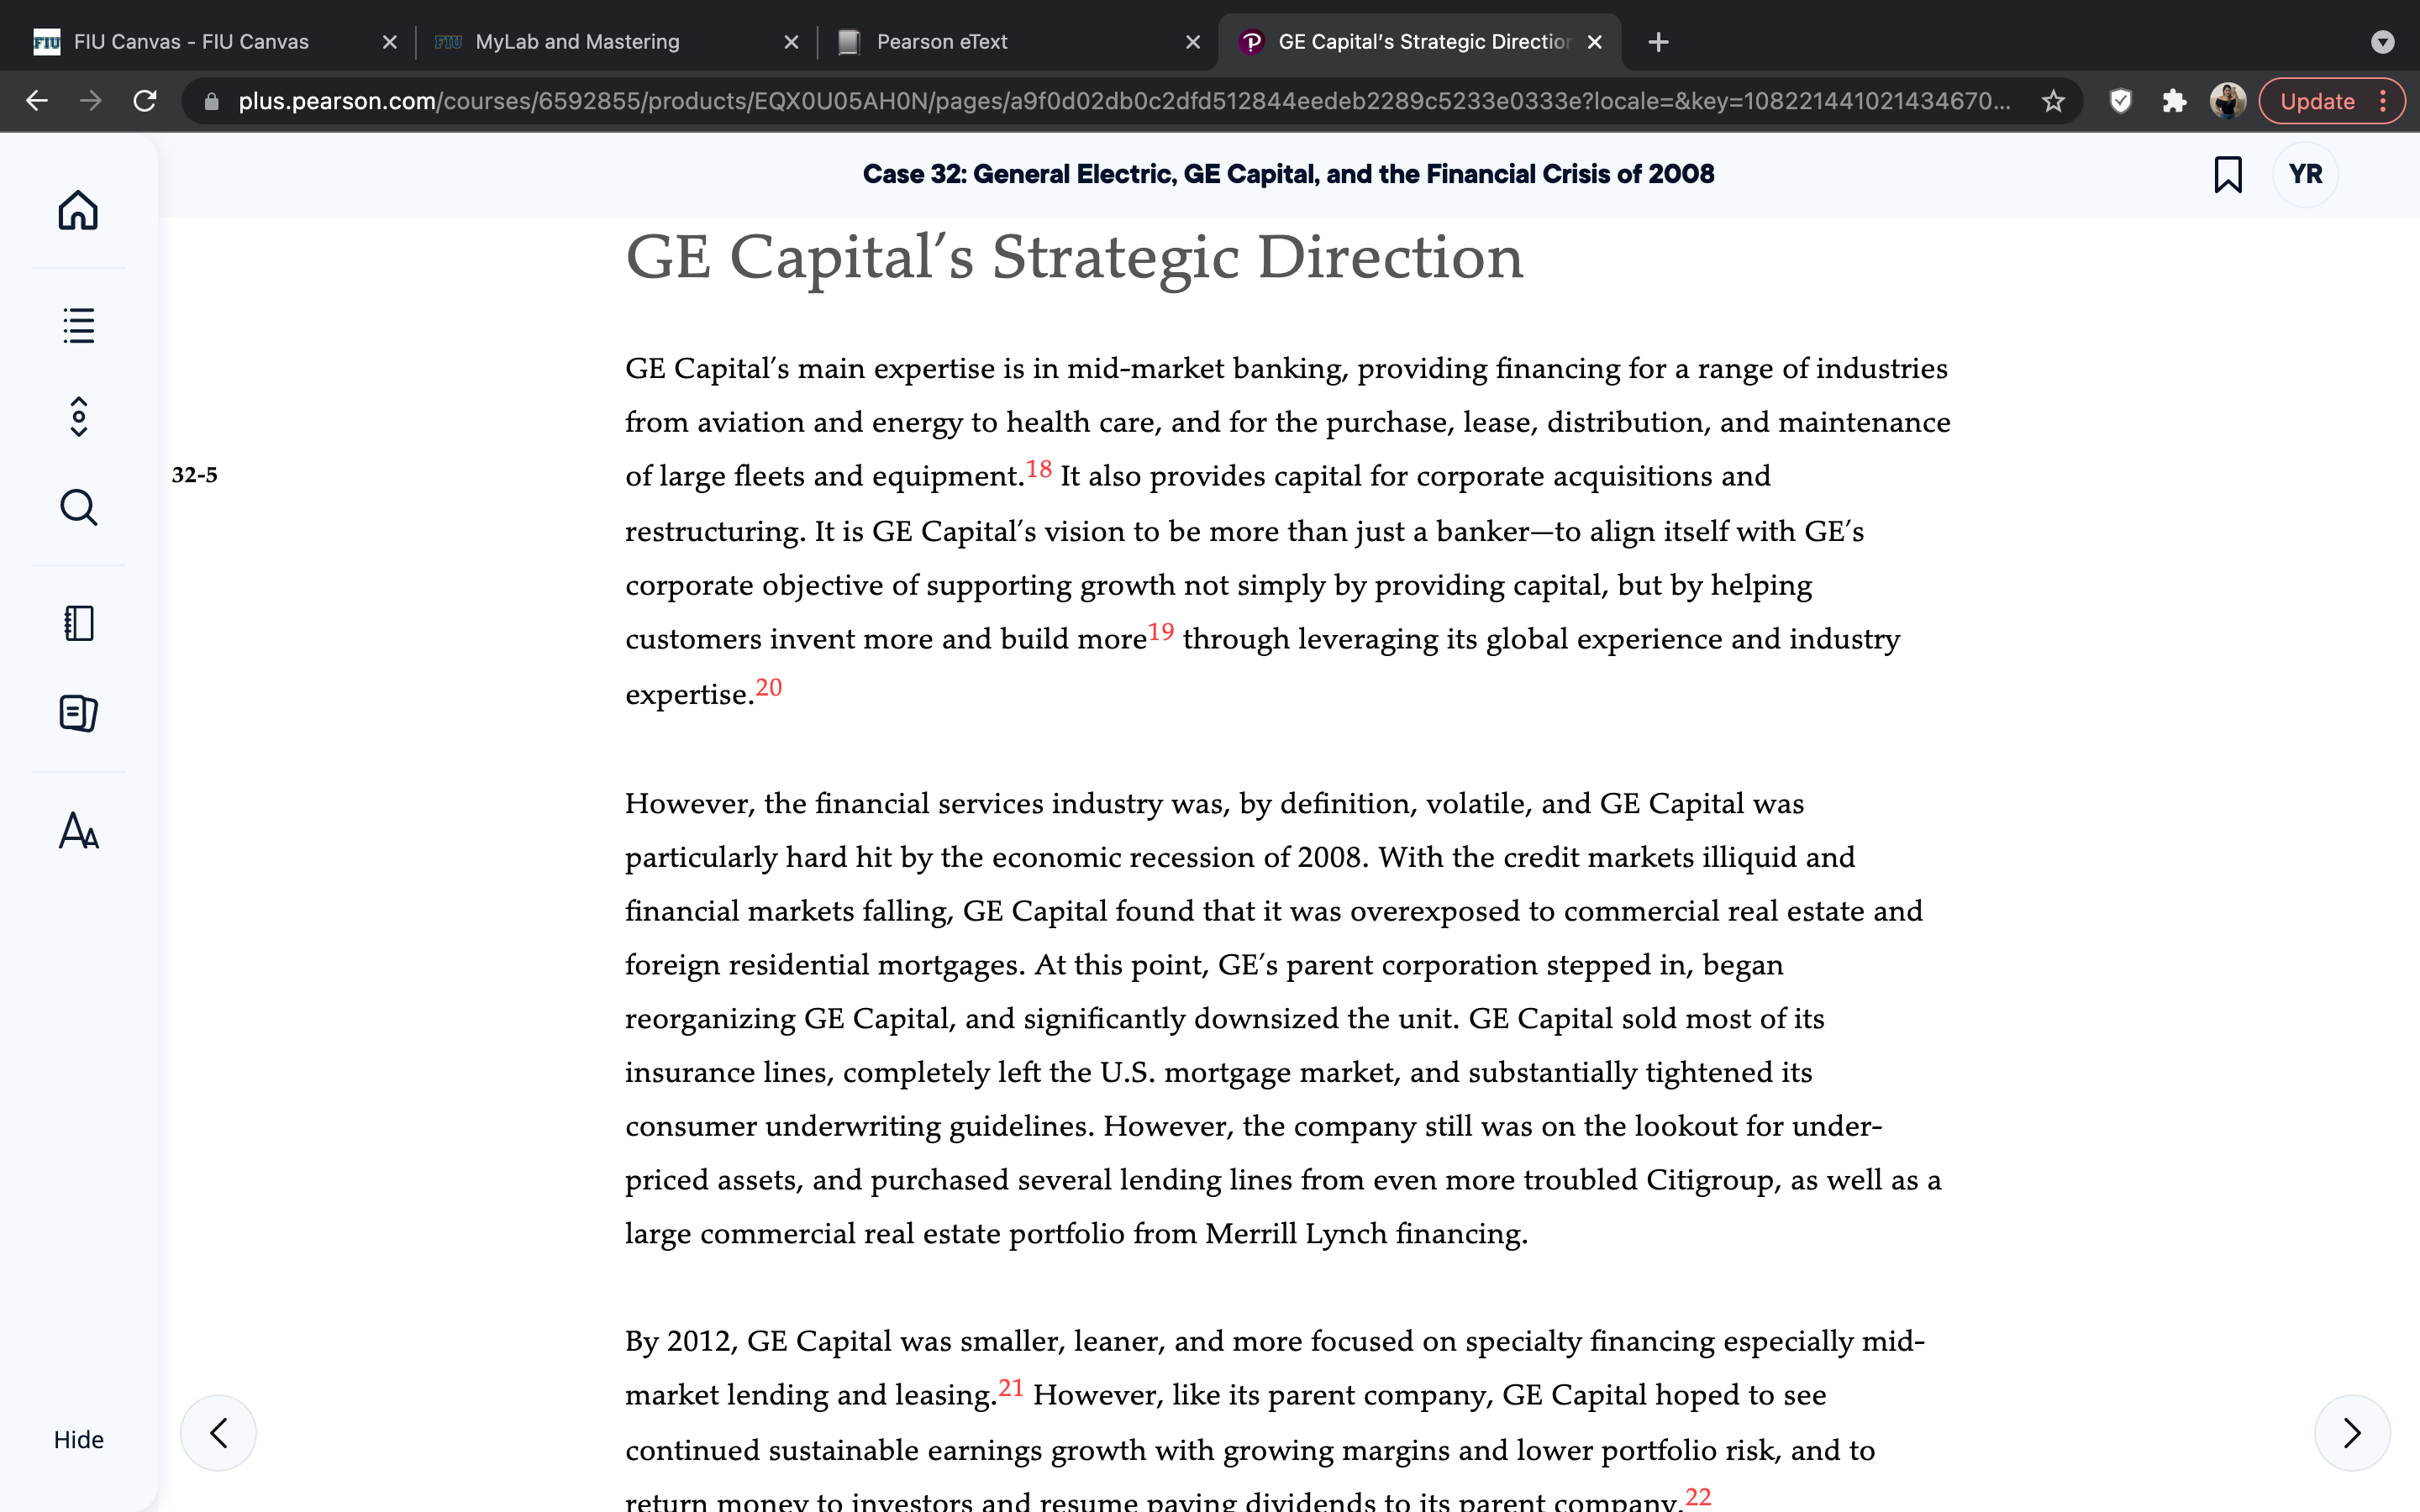This screenshot has height=1512, width=2420.
Task: Open the text size display settings icon
Action: 78,830
